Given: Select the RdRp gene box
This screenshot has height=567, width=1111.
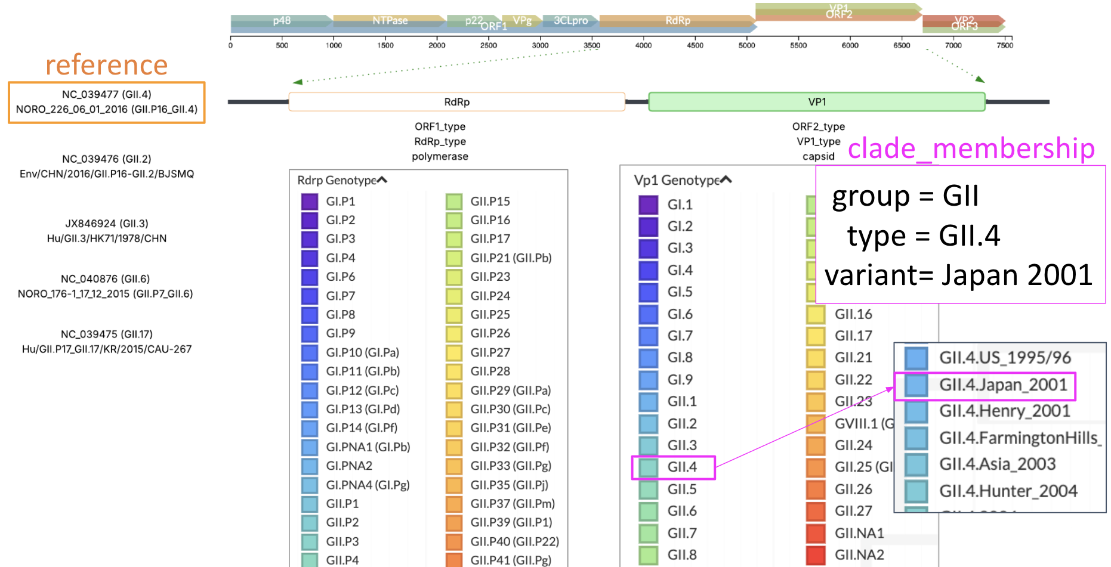Looking at the screenshot, I should pyautogui.click(x=456, y=102).
